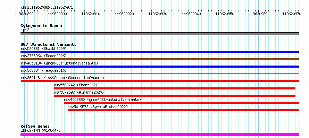Viewport: 309px width, 138px height.
Task: Click ruler position 119620900
Action: pyautogui.click(x=58, y=14)
